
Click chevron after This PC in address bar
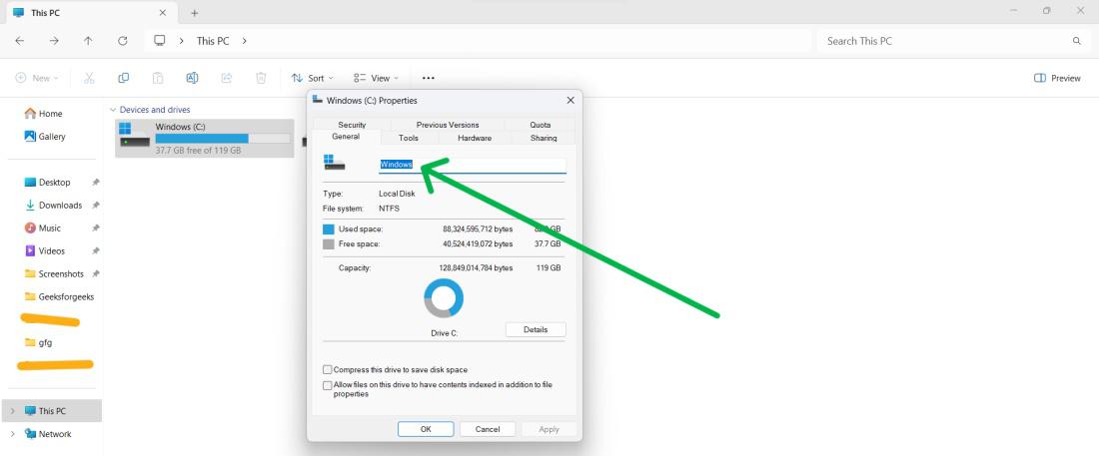[244, 41]
